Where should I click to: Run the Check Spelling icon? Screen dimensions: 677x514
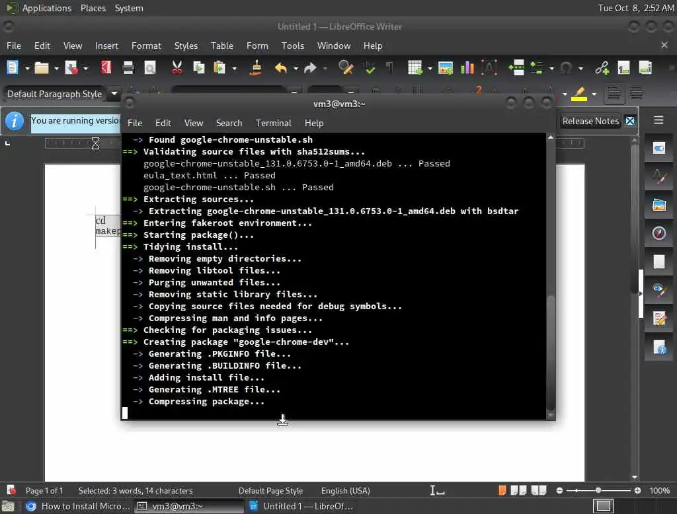click(x=369, y=68)
